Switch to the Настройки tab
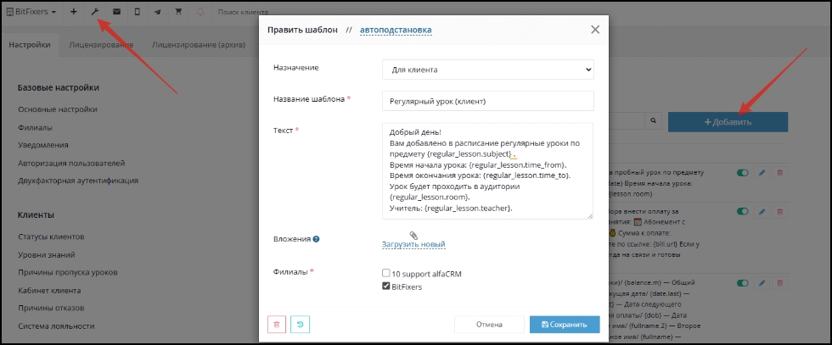The height and width of the screenshot is (345, 832). point(30,45)
